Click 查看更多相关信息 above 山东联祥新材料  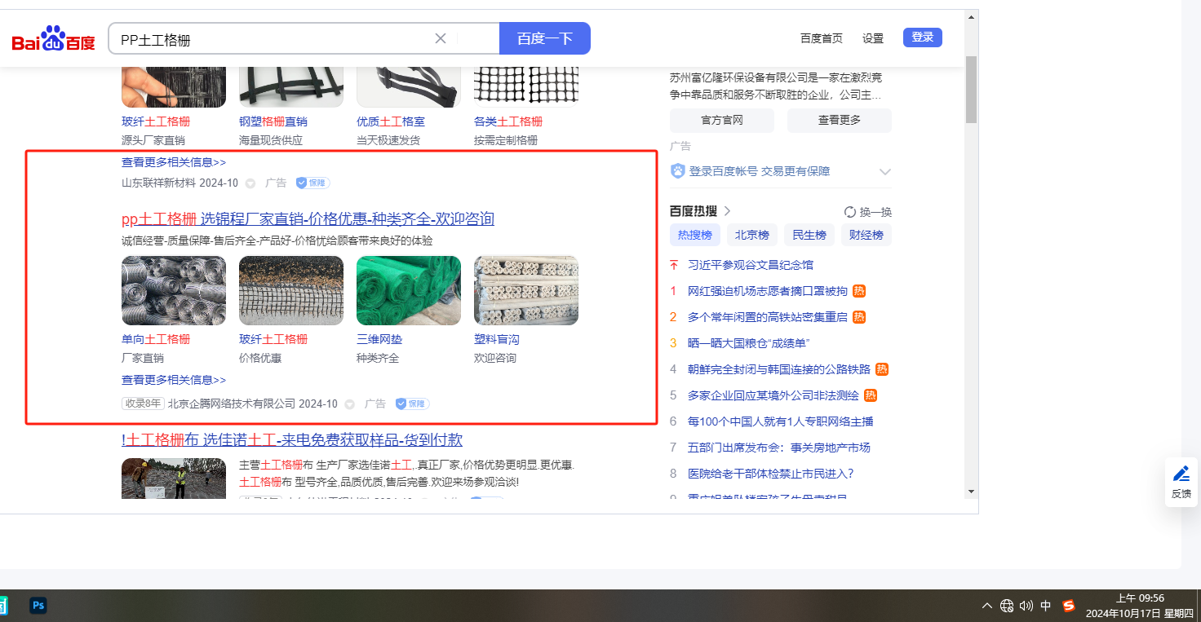(174, 162)
